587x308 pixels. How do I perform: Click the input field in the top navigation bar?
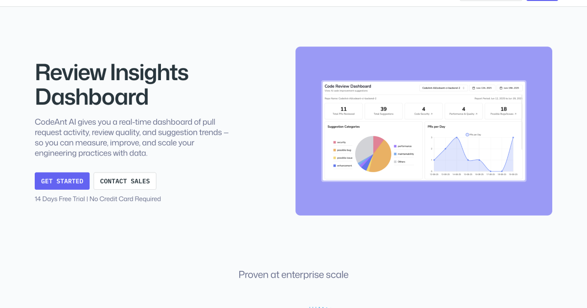coord(491,1)
